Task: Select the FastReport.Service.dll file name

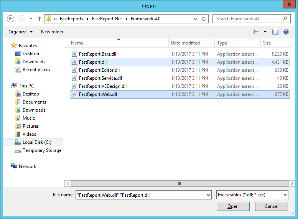Action: coord(100,78)
